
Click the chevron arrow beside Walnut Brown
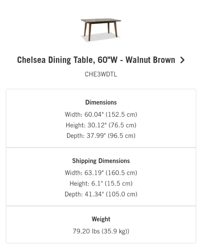(182, 60)
